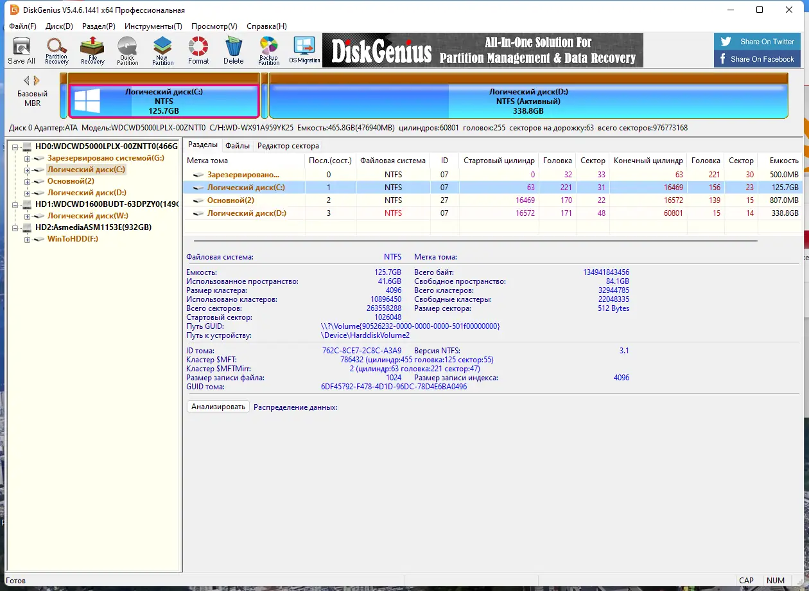Open the Инструменты menu

153,26
